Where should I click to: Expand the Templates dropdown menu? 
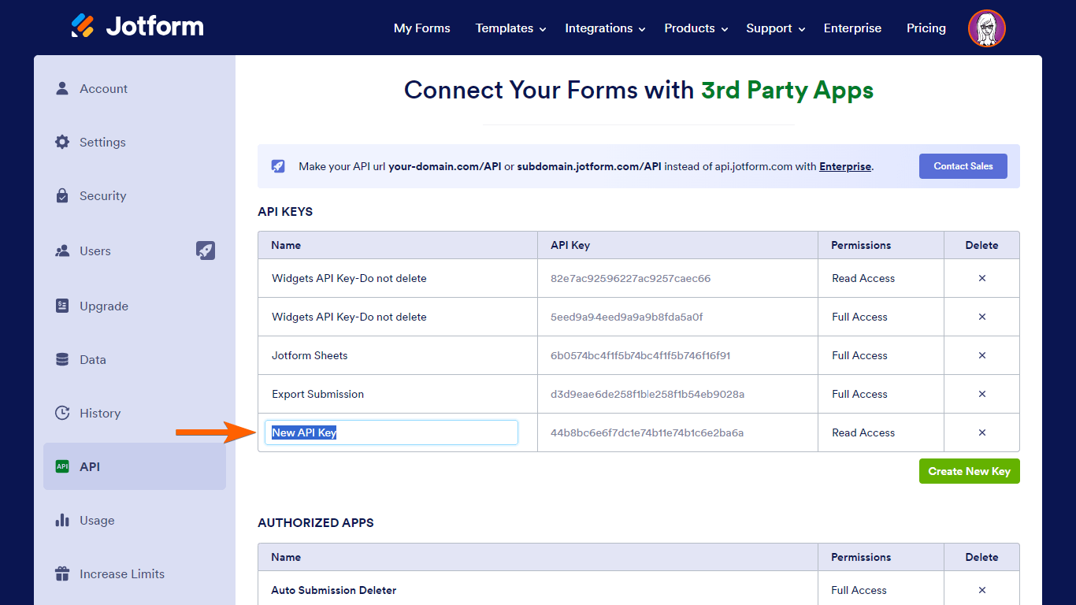pos(510,28)
